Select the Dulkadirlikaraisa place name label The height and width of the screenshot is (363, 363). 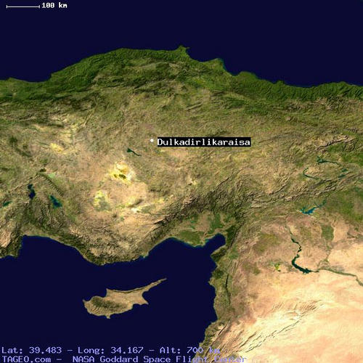(204, 142)
